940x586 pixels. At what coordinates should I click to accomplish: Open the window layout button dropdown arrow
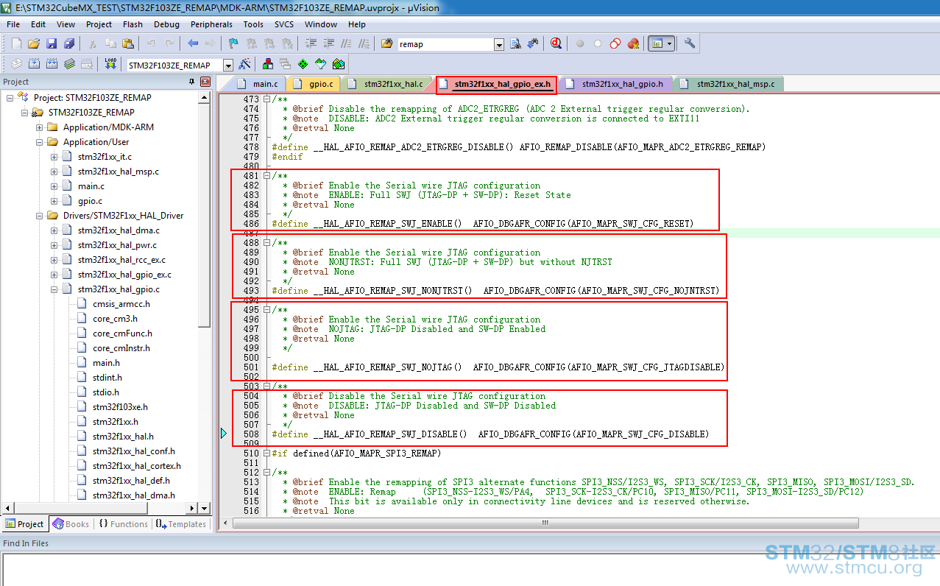coord(669,43)
